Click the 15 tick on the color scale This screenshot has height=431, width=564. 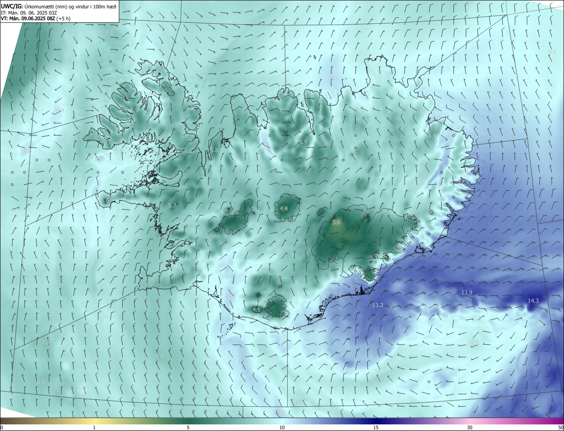(376, 428)
